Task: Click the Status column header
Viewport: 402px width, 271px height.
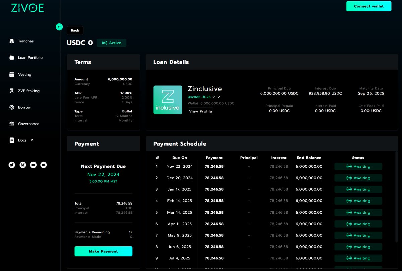Action: coord(358,158)
